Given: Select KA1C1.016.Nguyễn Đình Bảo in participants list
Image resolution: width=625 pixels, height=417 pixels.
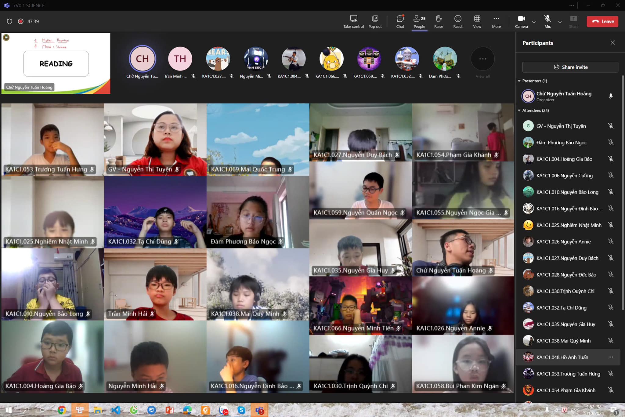Looking at the screenshot, I should [x=568, y=209].
